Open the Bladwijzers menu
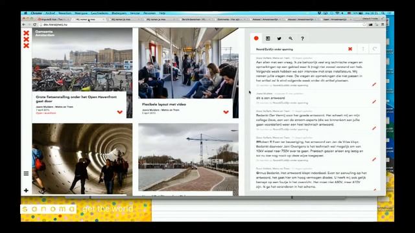 coord(119,13)
